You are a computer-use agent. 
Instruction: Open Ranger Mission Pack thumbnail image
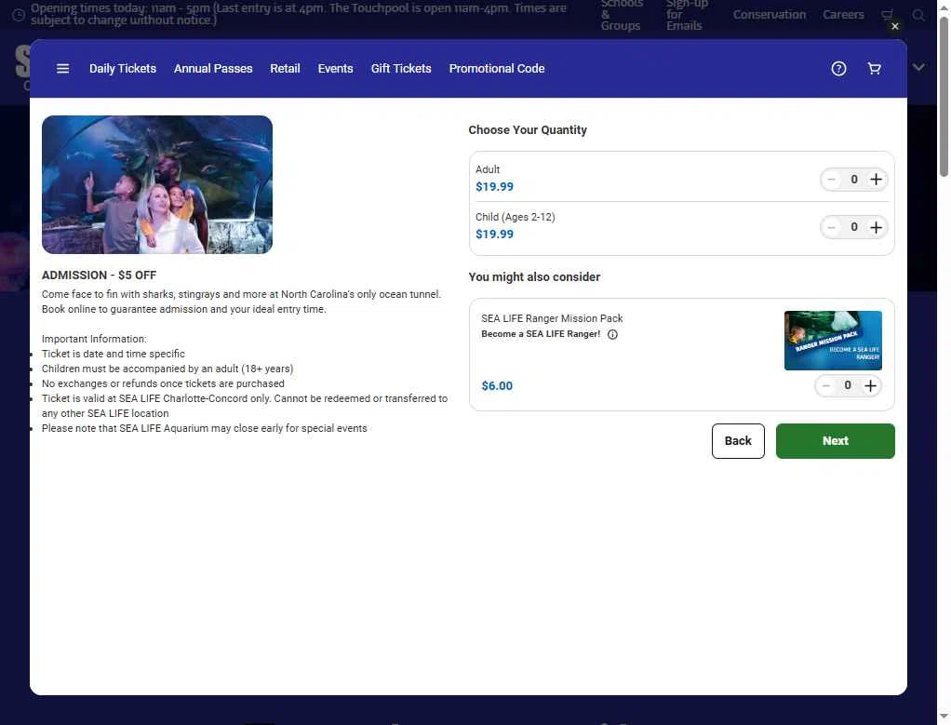pos(834,341)
